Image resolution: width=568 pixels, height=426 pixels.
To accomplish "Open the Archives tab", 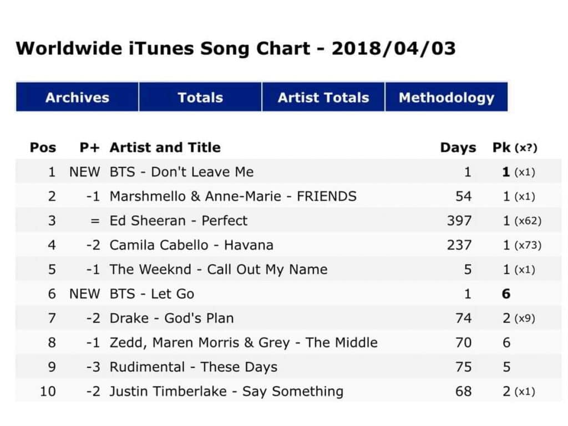I will (x=77, y=97).
